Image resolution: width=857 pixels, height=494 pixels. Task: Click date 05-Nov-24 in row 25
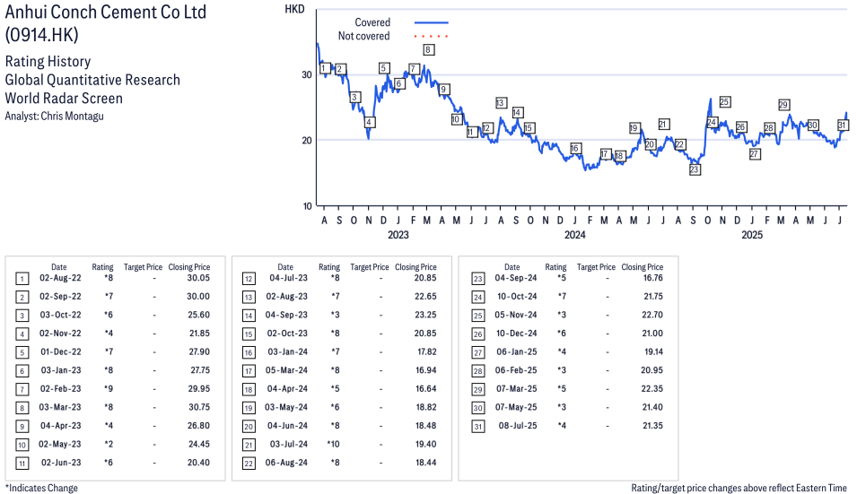(x=516, y=315)
